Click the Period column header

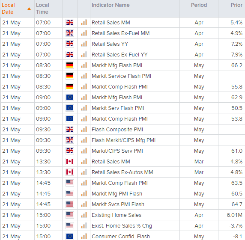click(x=199, y=5)
